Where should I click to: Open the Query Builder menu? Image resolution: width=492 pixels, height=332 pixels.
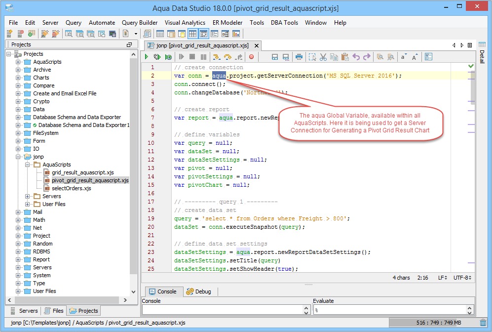pos(140,23)
